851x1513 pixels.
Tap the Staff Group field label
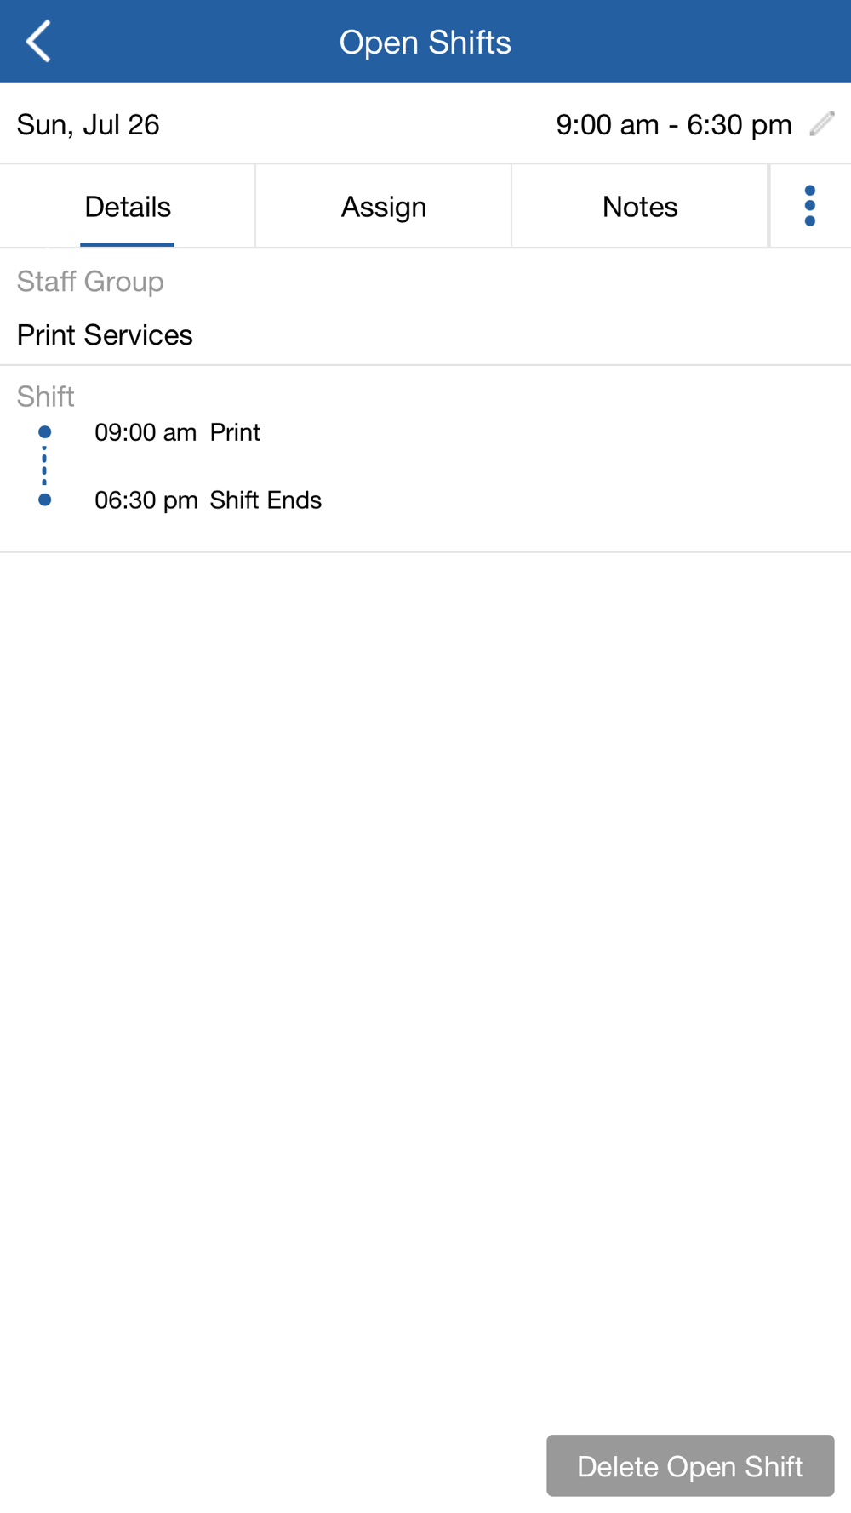click(90, 282)
